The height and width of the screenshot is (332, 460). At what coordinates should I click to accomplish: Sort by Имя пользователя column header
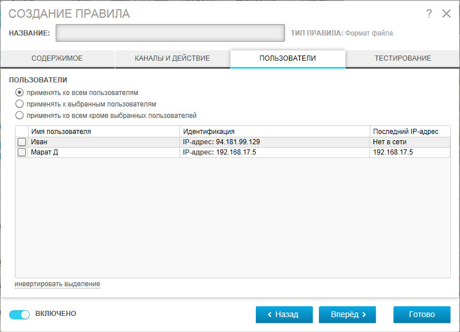tap(104, 132)
